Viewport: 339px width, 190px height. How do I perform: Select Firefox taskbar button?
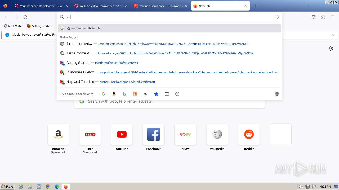click(x=66, y=187)
